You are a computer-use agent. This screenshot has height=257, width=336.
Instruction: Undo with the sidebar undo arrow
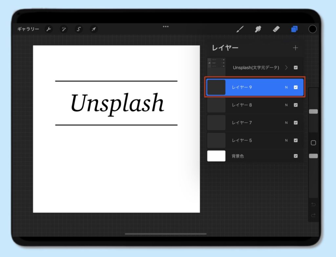[x=313, y=204]
